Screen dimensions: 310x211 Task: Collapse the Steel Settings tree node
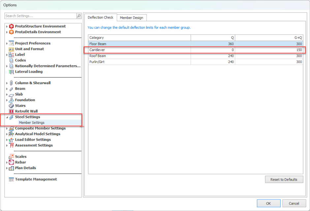click(x=7, y=117)
